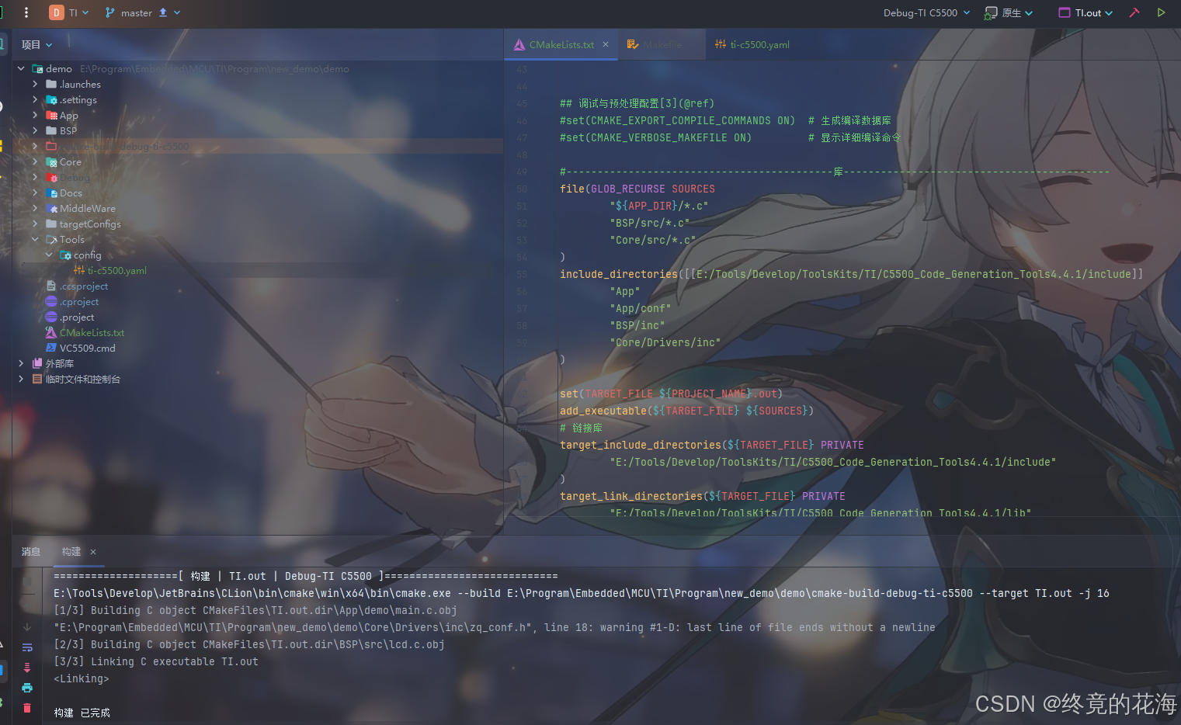Click the debugger bug-monitor icon beside 原生
Screen dimensions: 1181x725
[991, 12]
